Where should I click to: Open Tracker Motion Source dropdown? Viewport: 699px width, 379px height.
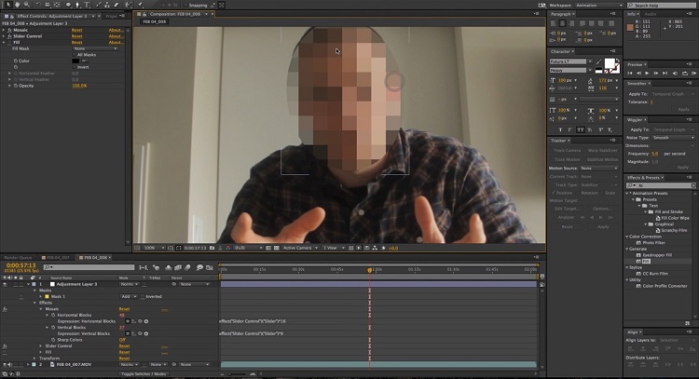point(598,168)
